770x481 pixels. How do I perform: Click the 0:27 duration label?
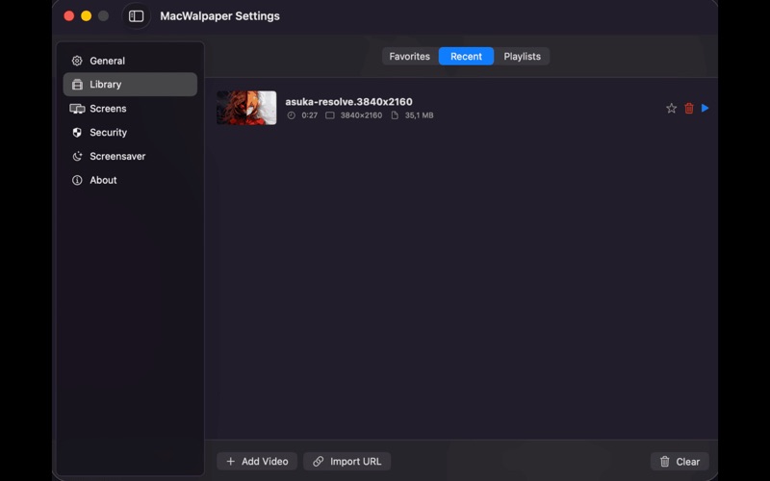[x=309, y=115]
